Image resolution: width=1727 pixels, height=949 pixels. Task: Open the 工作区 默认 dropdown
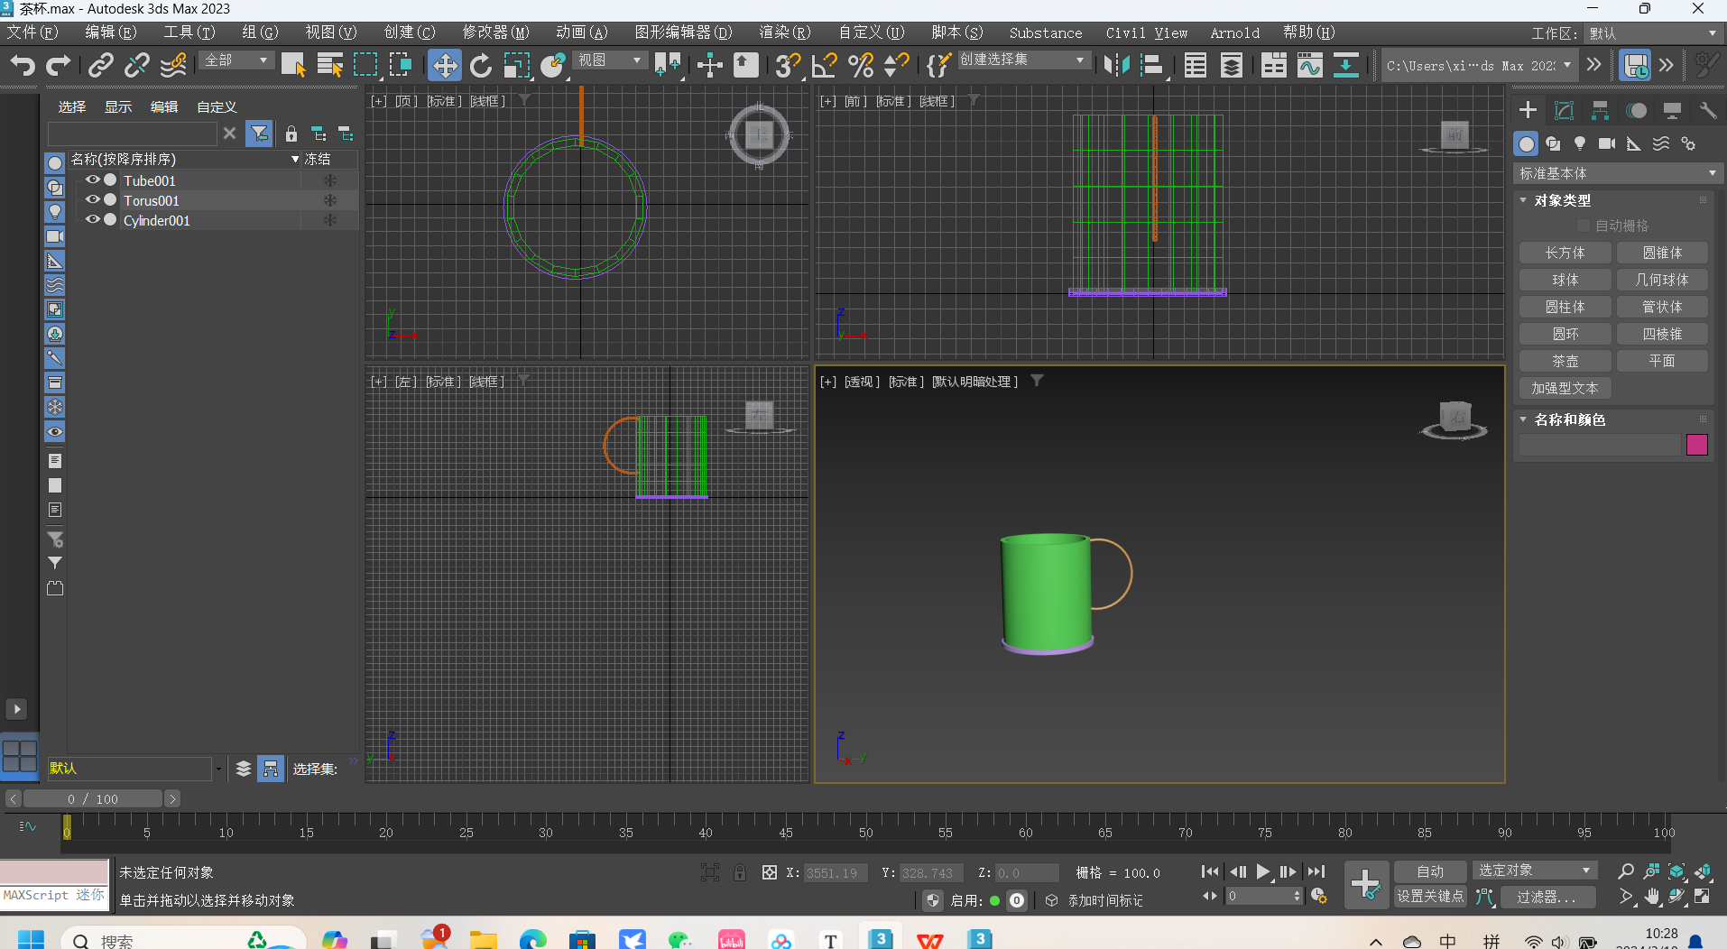tap(1652, 33)
